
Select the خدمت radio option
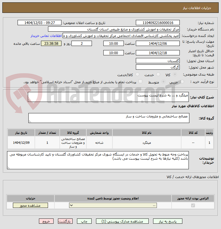158,74
